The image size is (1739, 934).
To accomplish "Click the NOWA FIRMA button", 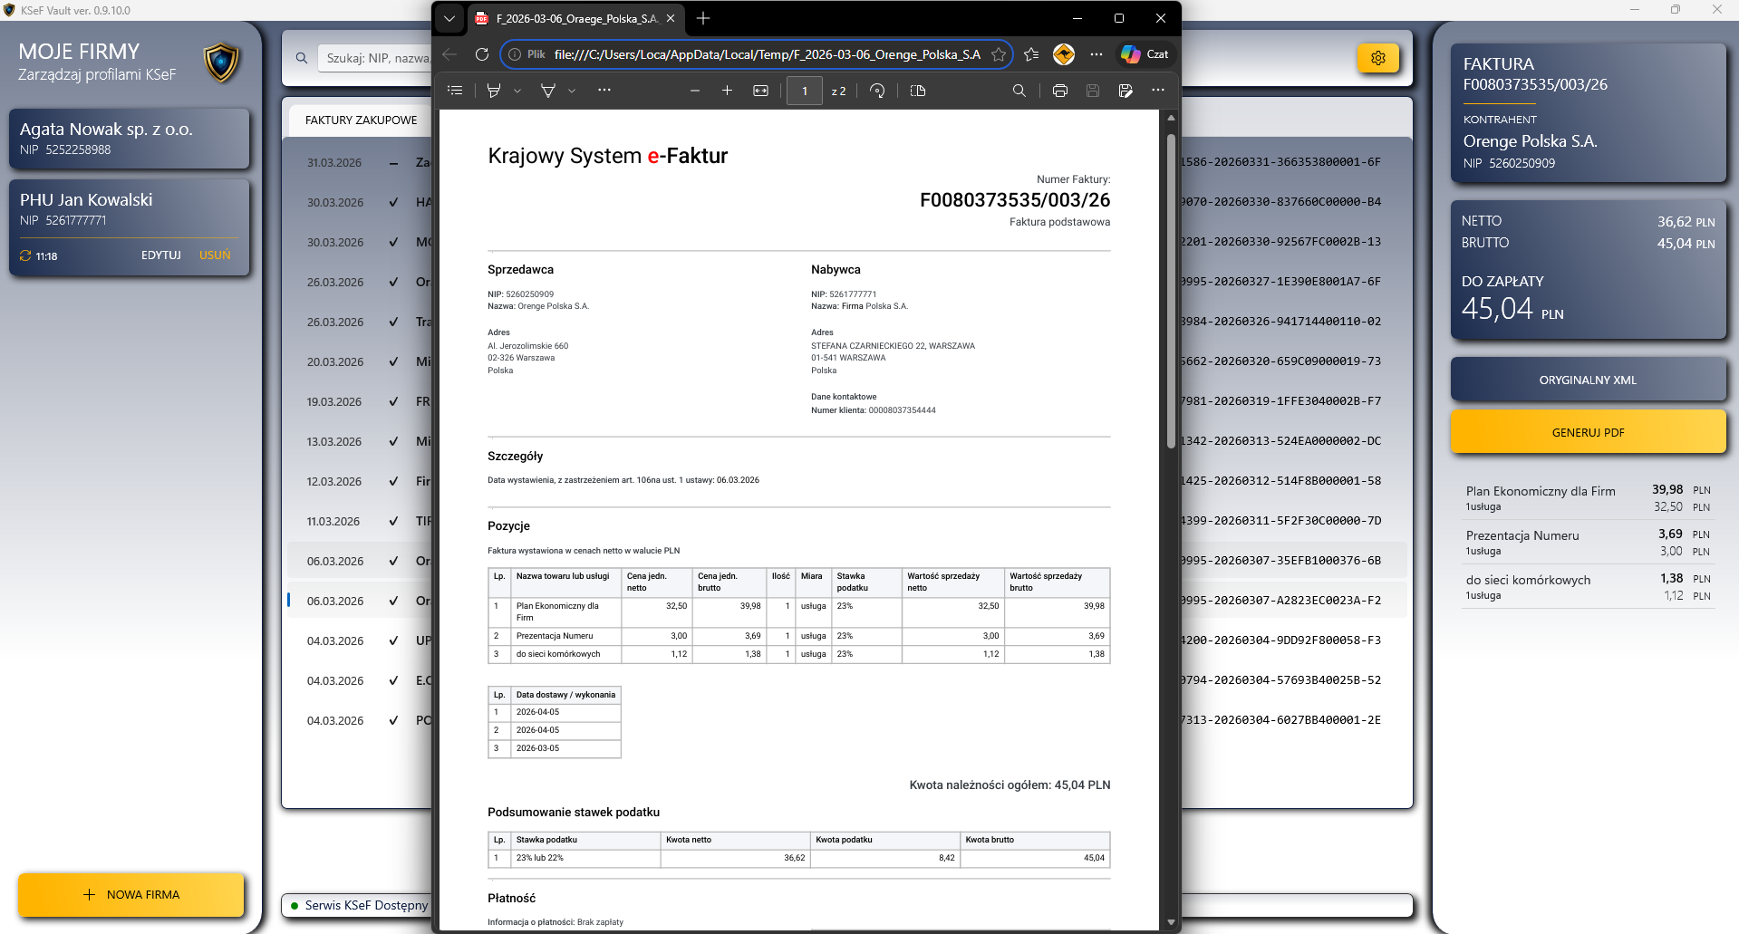I will pos(131,895).
